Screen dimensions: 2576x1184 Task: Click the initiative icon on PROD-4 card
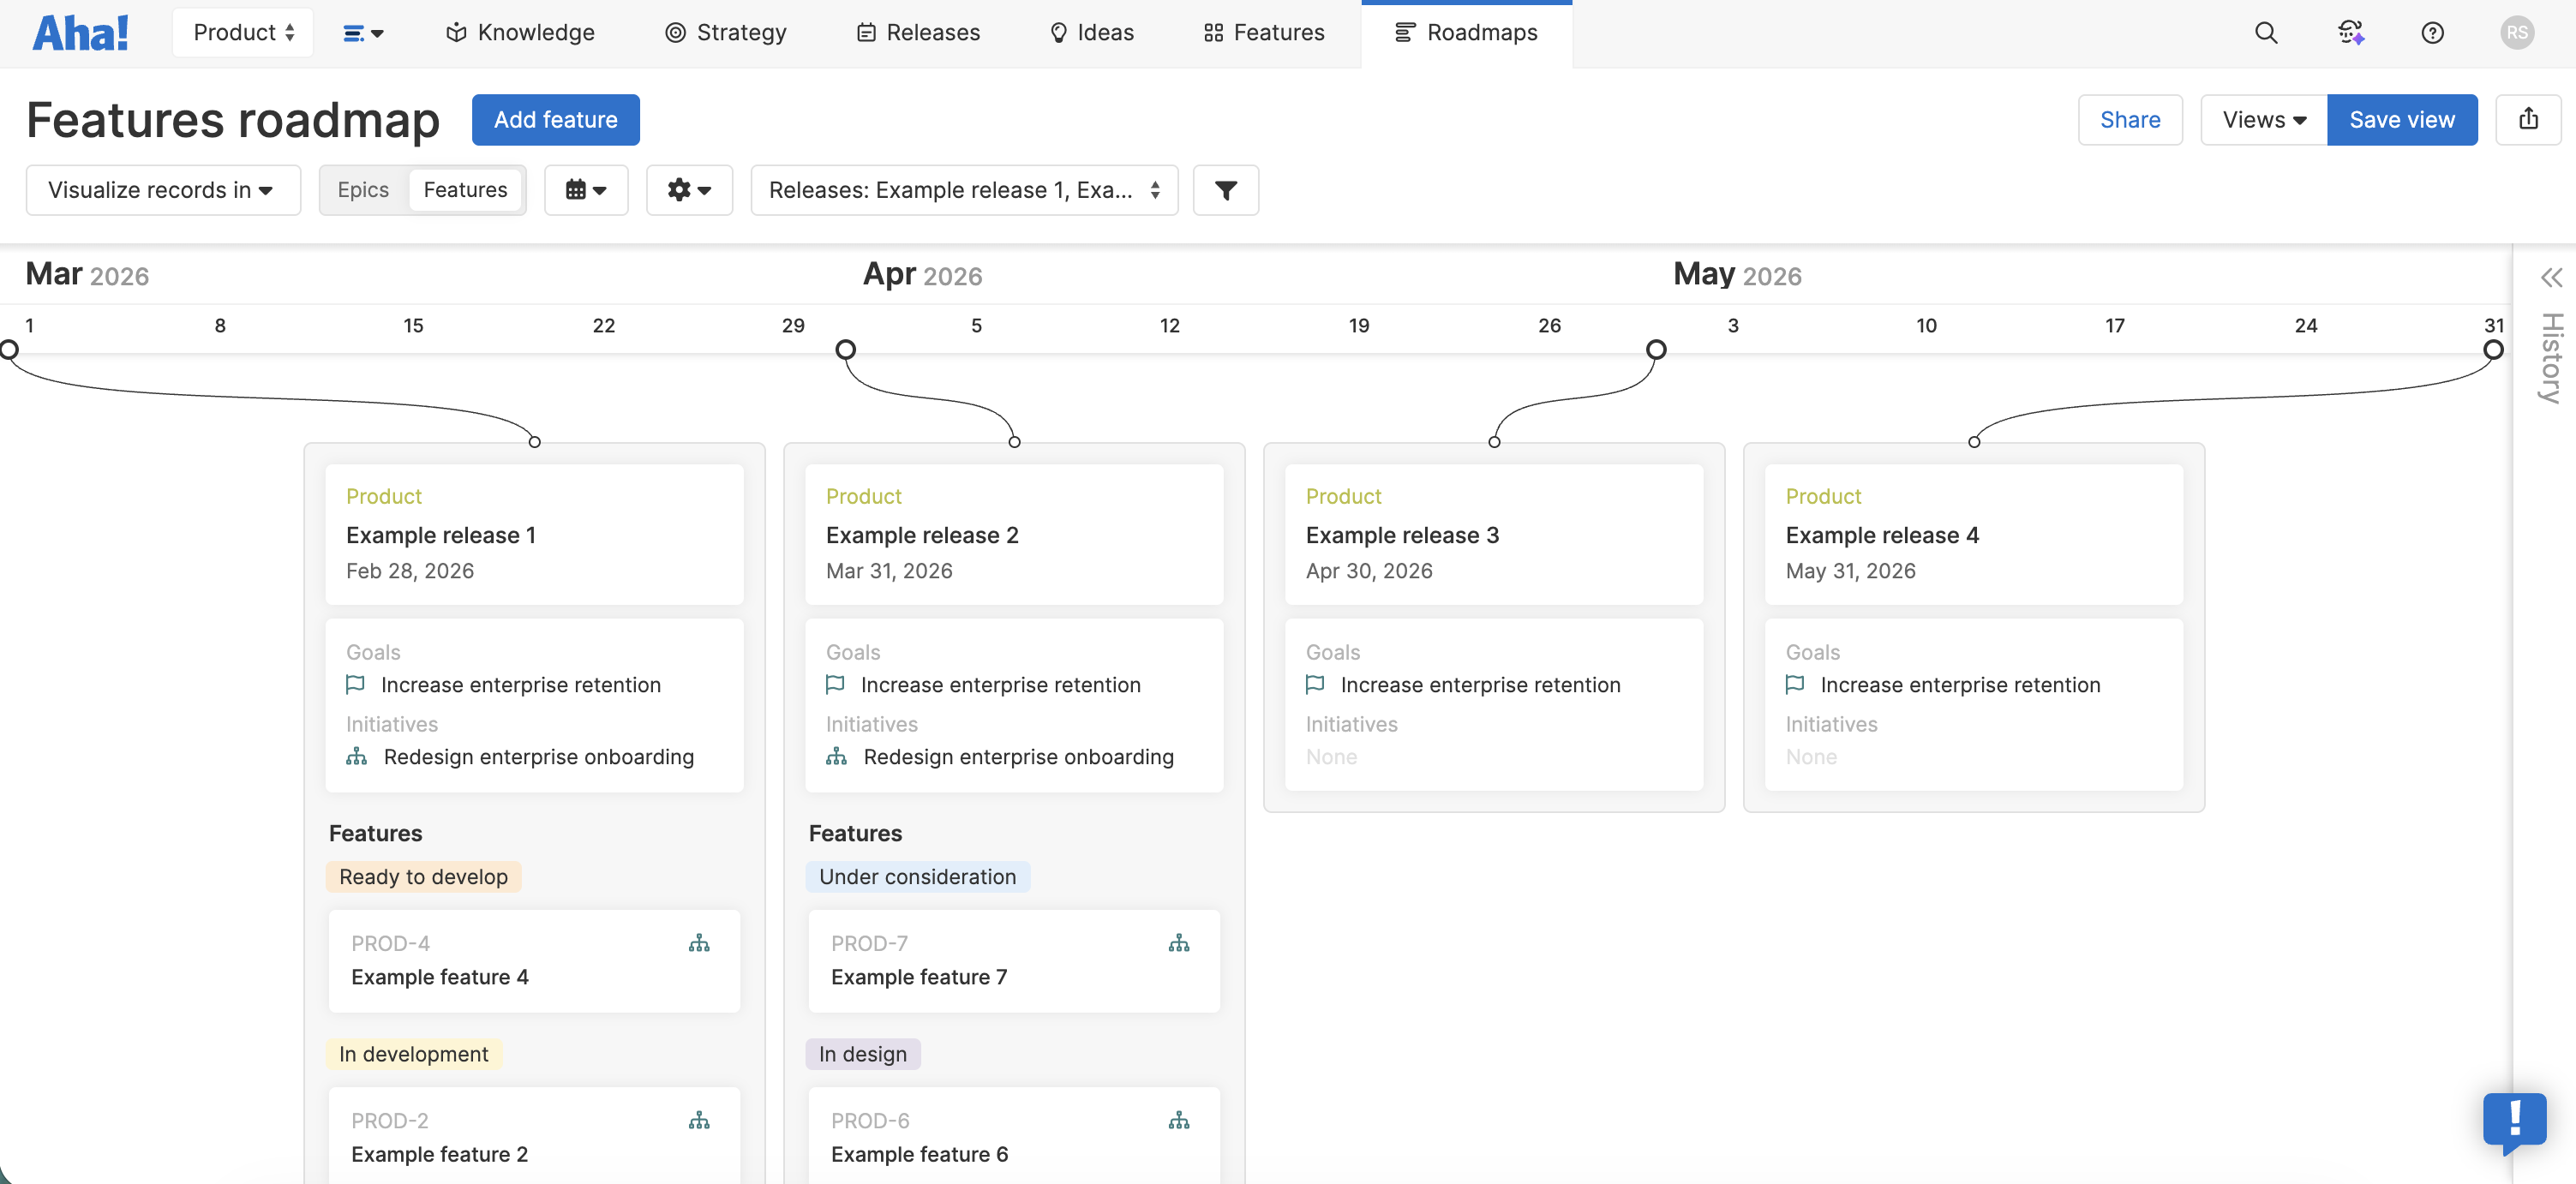(699, 943)
